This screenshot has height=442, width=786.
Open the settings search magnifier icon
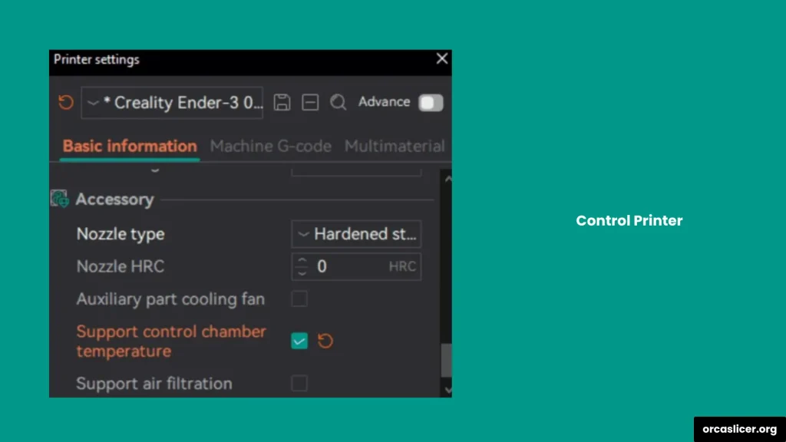pos(338,103)
